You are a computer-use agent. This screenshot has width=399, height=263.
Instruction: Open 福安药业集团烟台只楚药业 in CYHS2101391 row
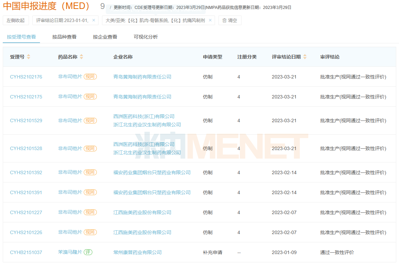pyautogui.click(x=152, y=193)
